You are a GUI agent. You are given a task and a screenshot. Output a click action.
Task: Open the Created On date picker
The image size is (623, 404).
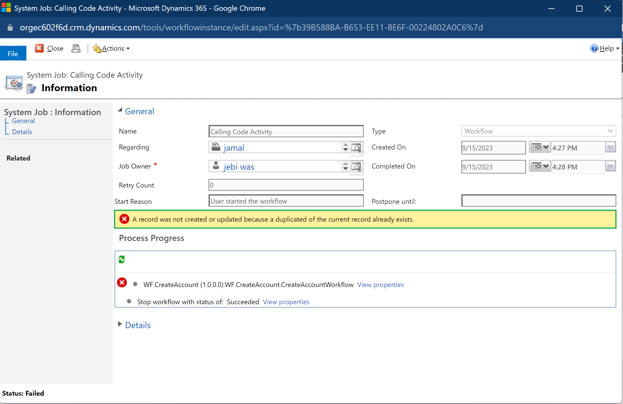[x=539, y=147]
